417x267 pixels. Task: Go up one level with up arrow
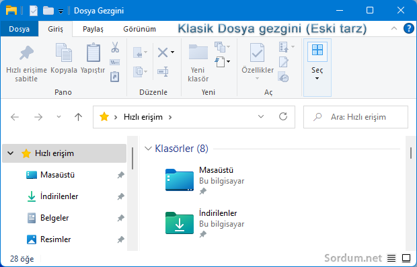[x=78, y=117]
